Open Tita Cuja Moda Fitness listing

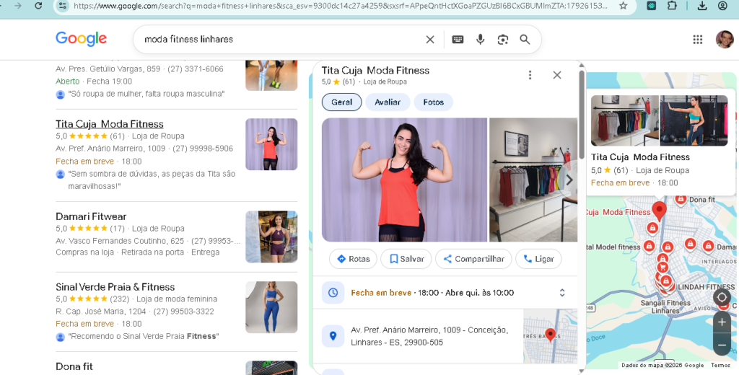(x=110, y=124)
